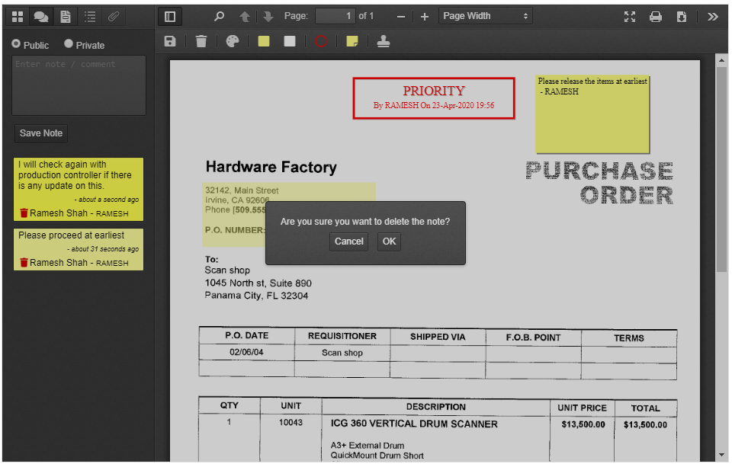Click the download document icon
732x467 pixels.
point(682,16)
